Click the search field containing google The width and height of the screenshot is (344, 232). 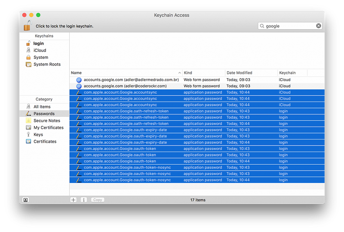(x=290, y=26)
